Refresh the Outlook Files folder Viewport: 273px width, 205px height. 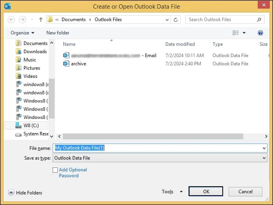click(x=176, y=20)
